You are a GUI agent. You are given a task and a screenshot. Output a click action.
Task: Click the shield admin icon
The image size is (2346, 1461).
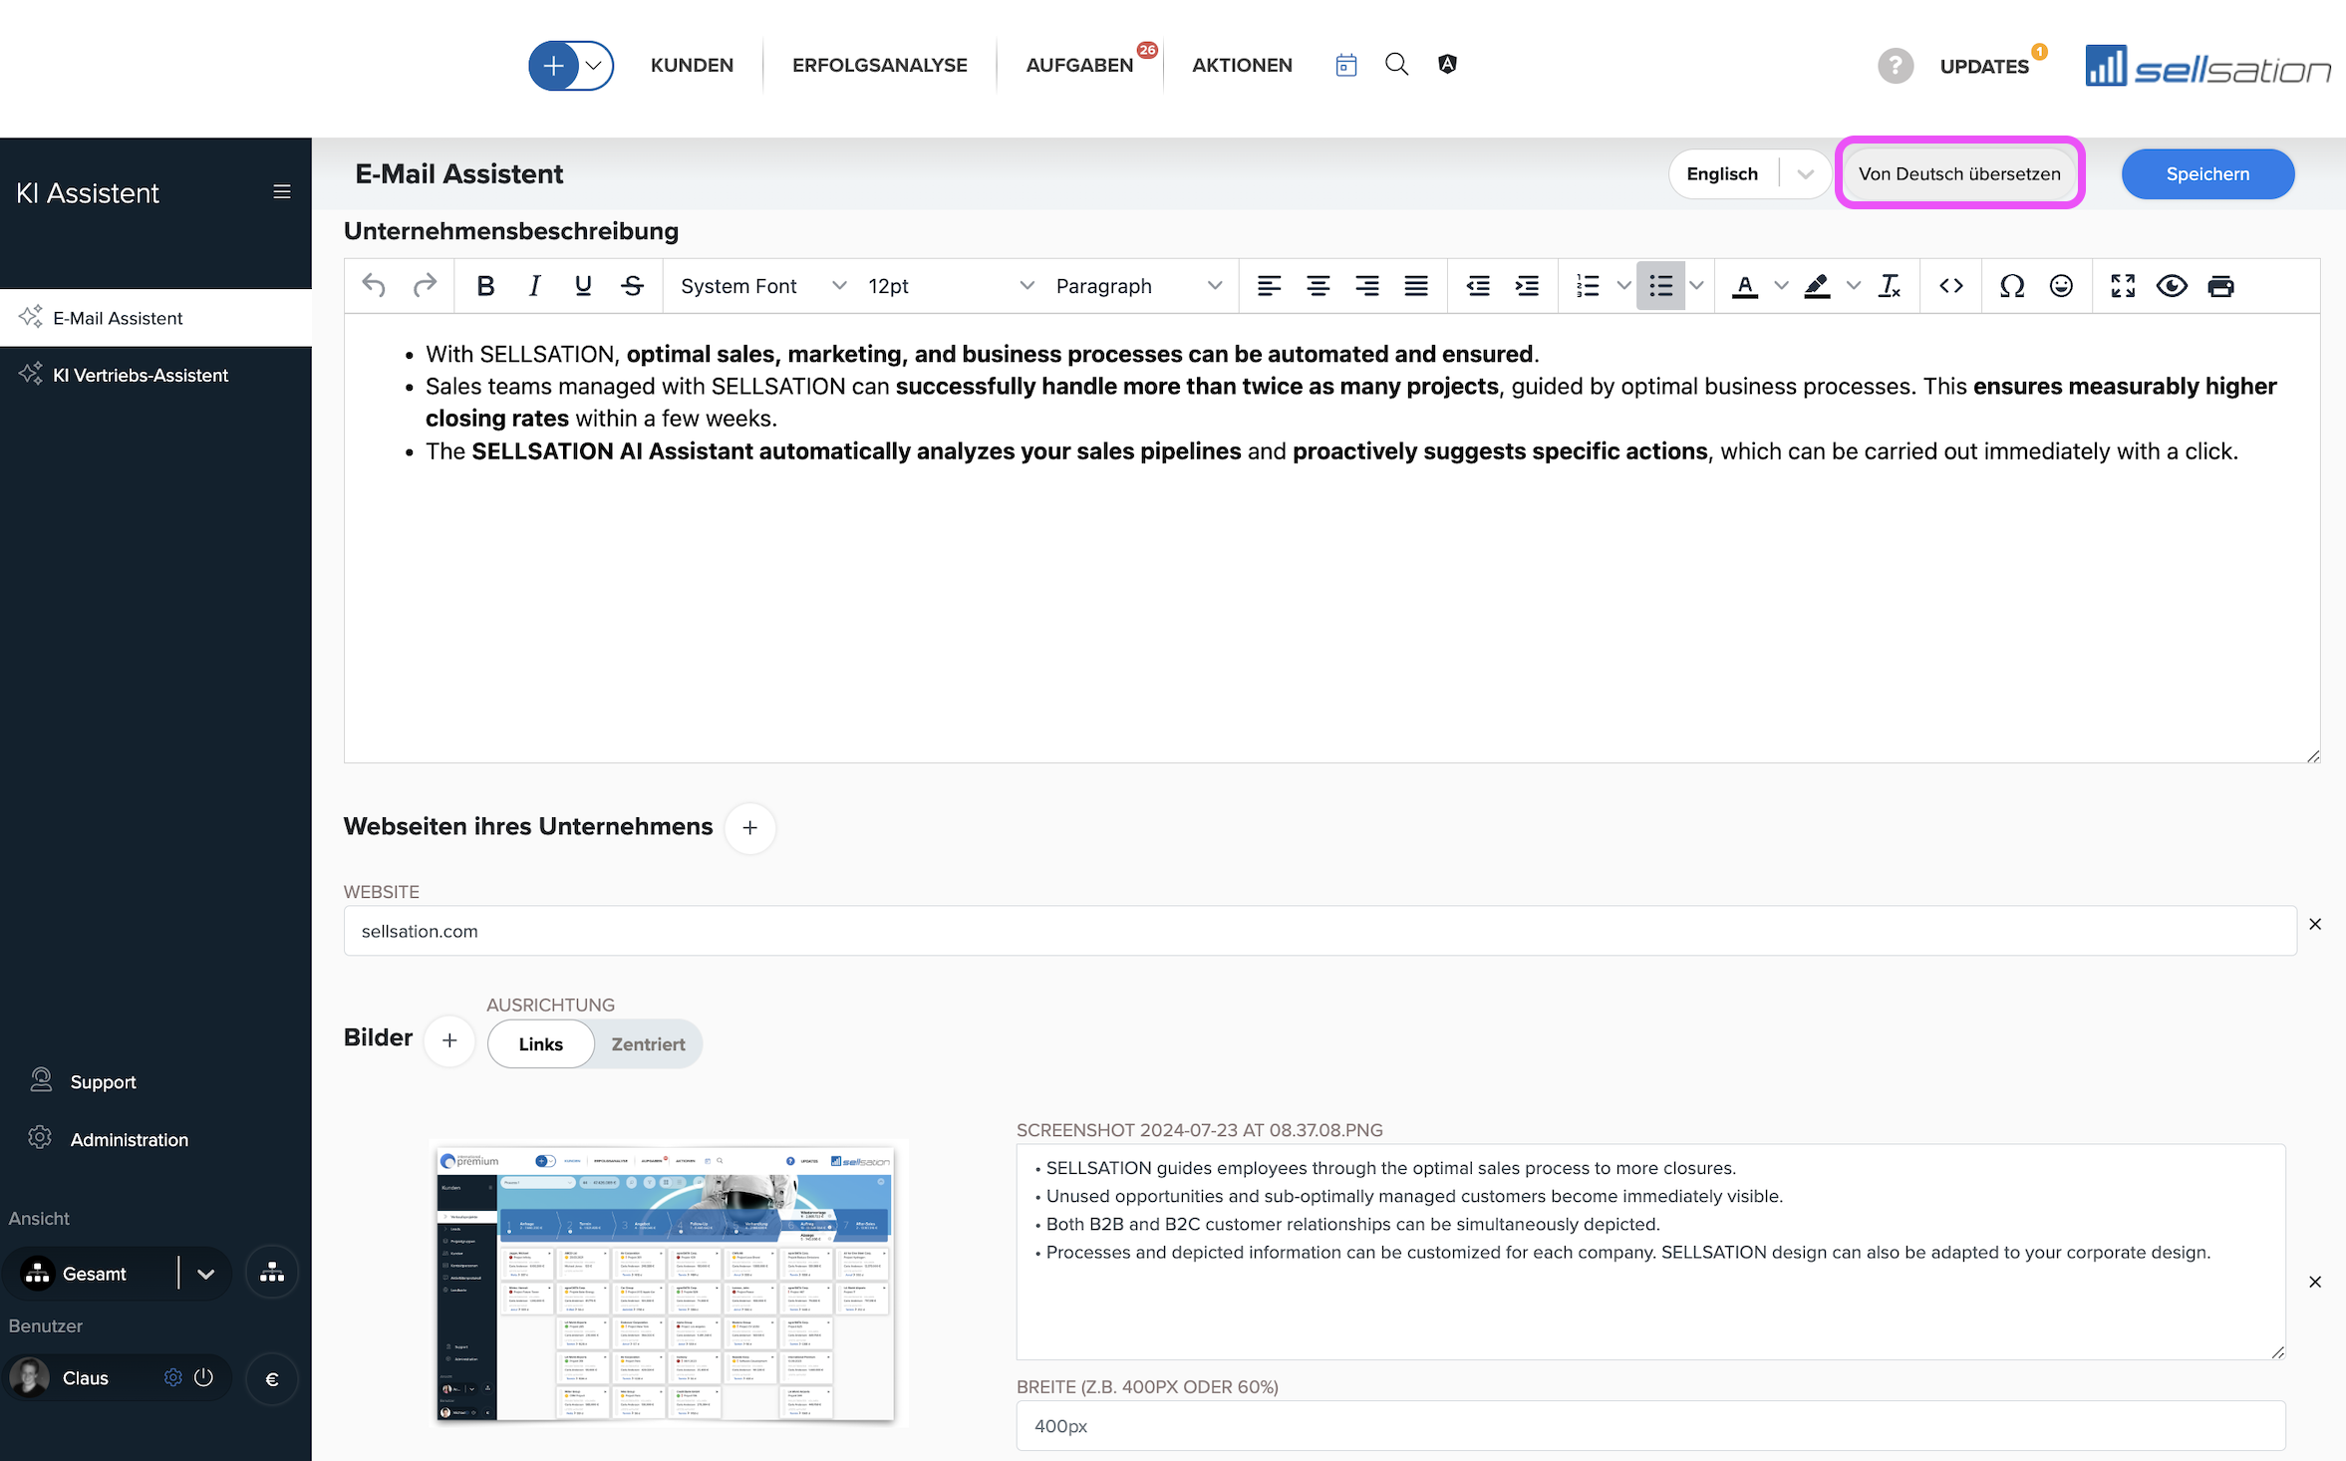coord(1448,65)
